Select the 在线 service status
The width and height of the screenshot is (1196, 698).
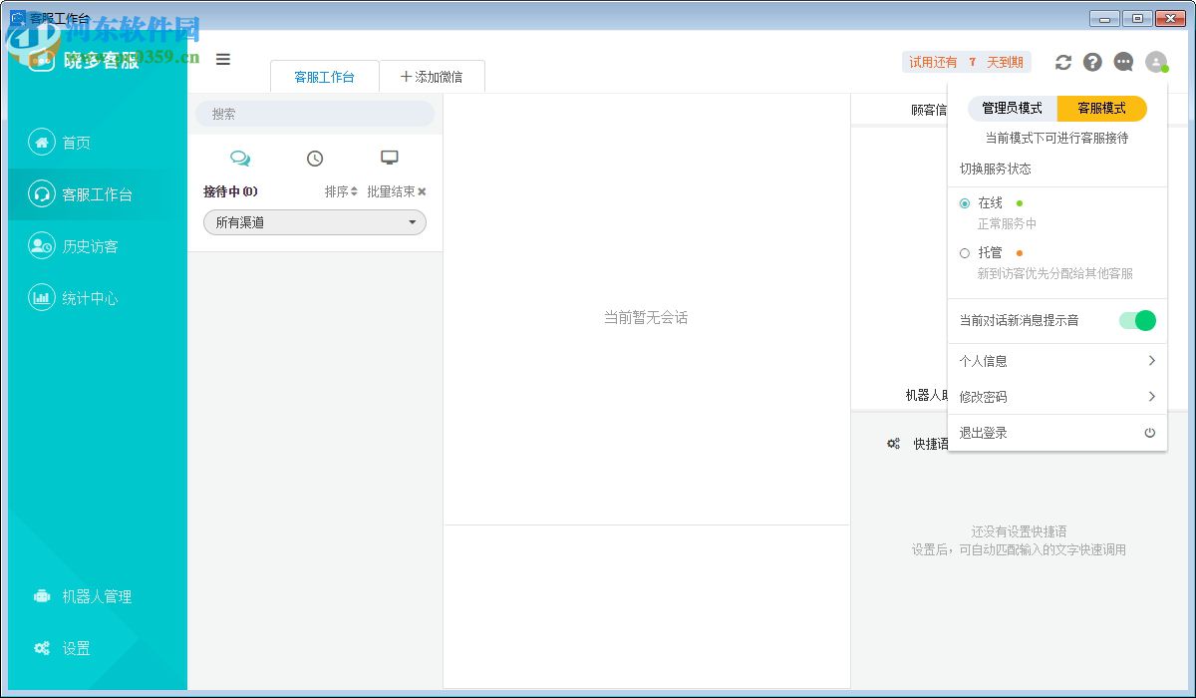pos(965,202)
